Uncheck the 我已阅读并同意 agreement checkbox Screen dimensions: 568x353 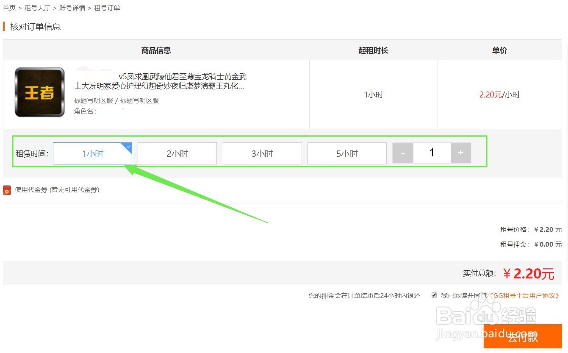(x=434, y=295)
